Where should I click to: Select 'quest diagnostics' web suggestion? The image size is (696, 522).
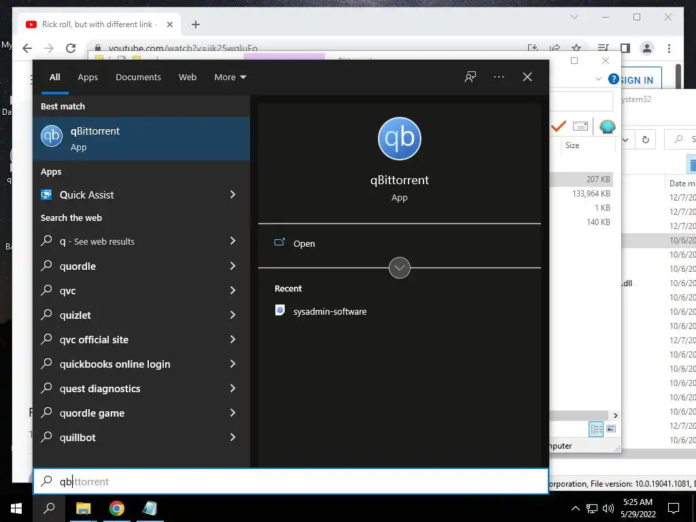point(141,388)
